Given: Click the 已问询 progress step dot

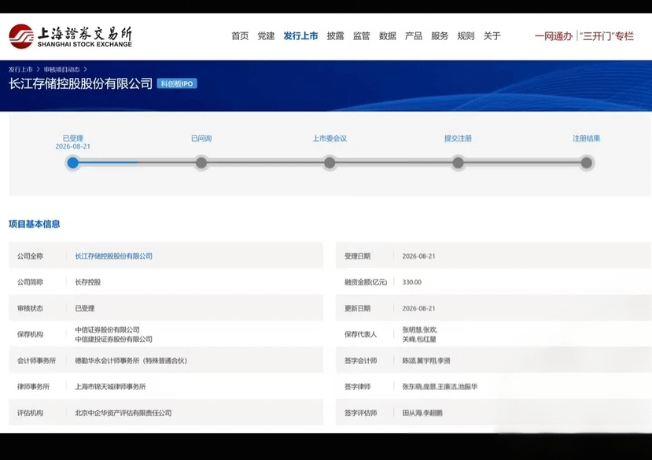Looking at the screenshot, I should tap(201, 163).
